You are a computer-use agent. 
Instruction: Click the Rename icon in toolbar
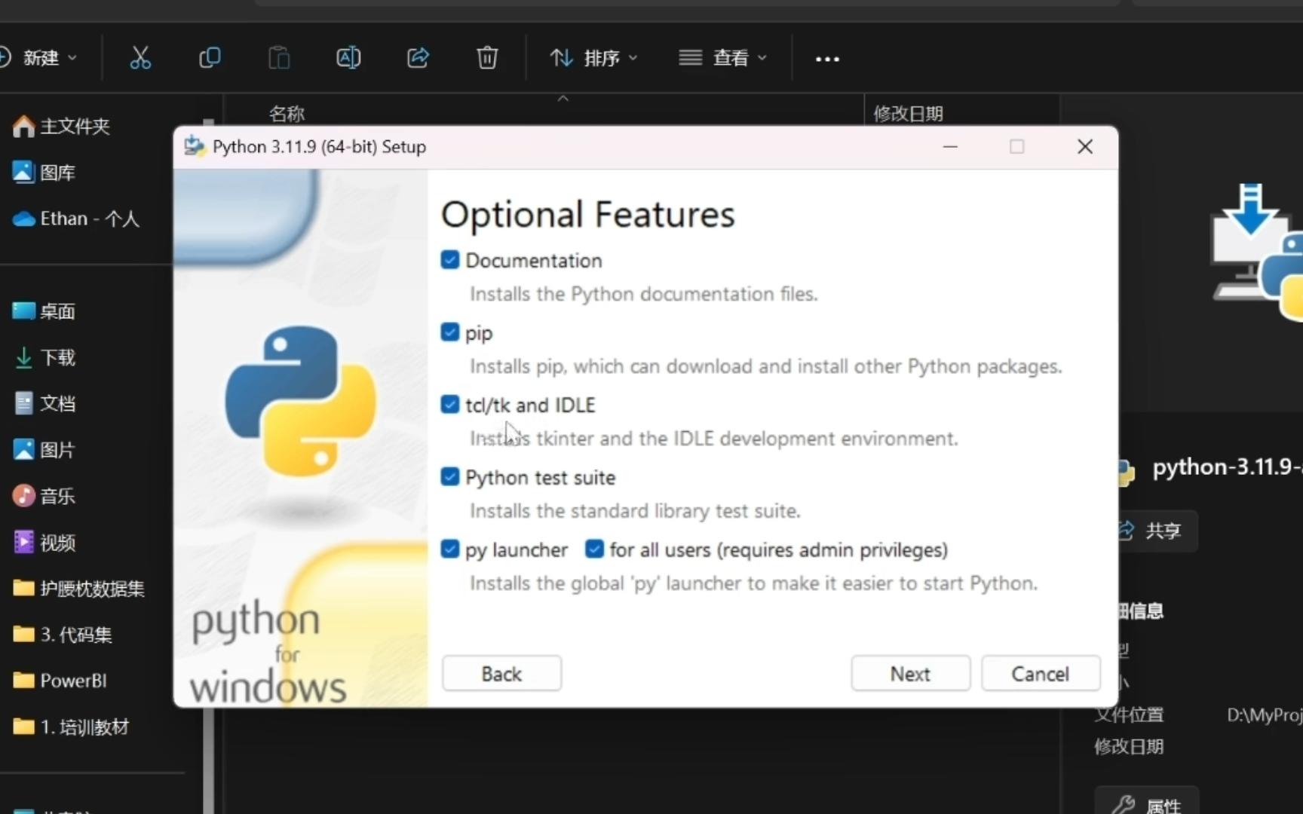point(348,58)
